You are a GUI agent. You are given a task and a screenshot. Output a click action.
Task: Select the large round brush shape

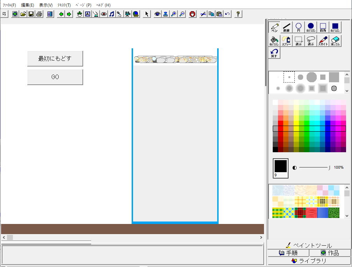point(311,77)
